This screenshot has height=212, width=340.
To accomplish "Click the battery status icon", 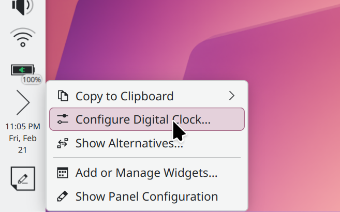I will [x=22, y=69].
